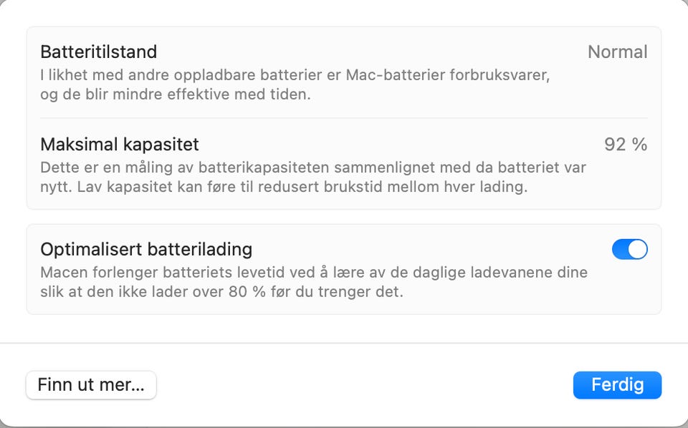The image size is (688, 428).
Task: Click the blue Optimalisert batterilading switch
Action: tap(629, 248)
